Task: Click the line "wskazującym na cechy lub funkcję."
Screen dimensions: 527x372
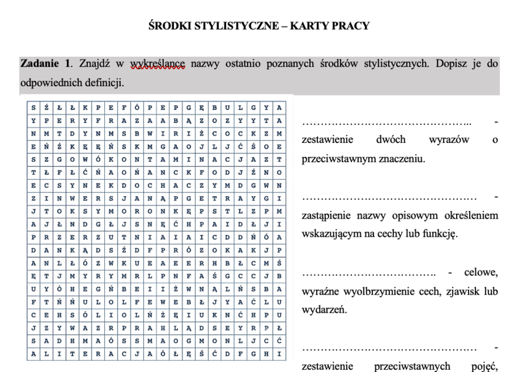Action: tap(379, 233)
